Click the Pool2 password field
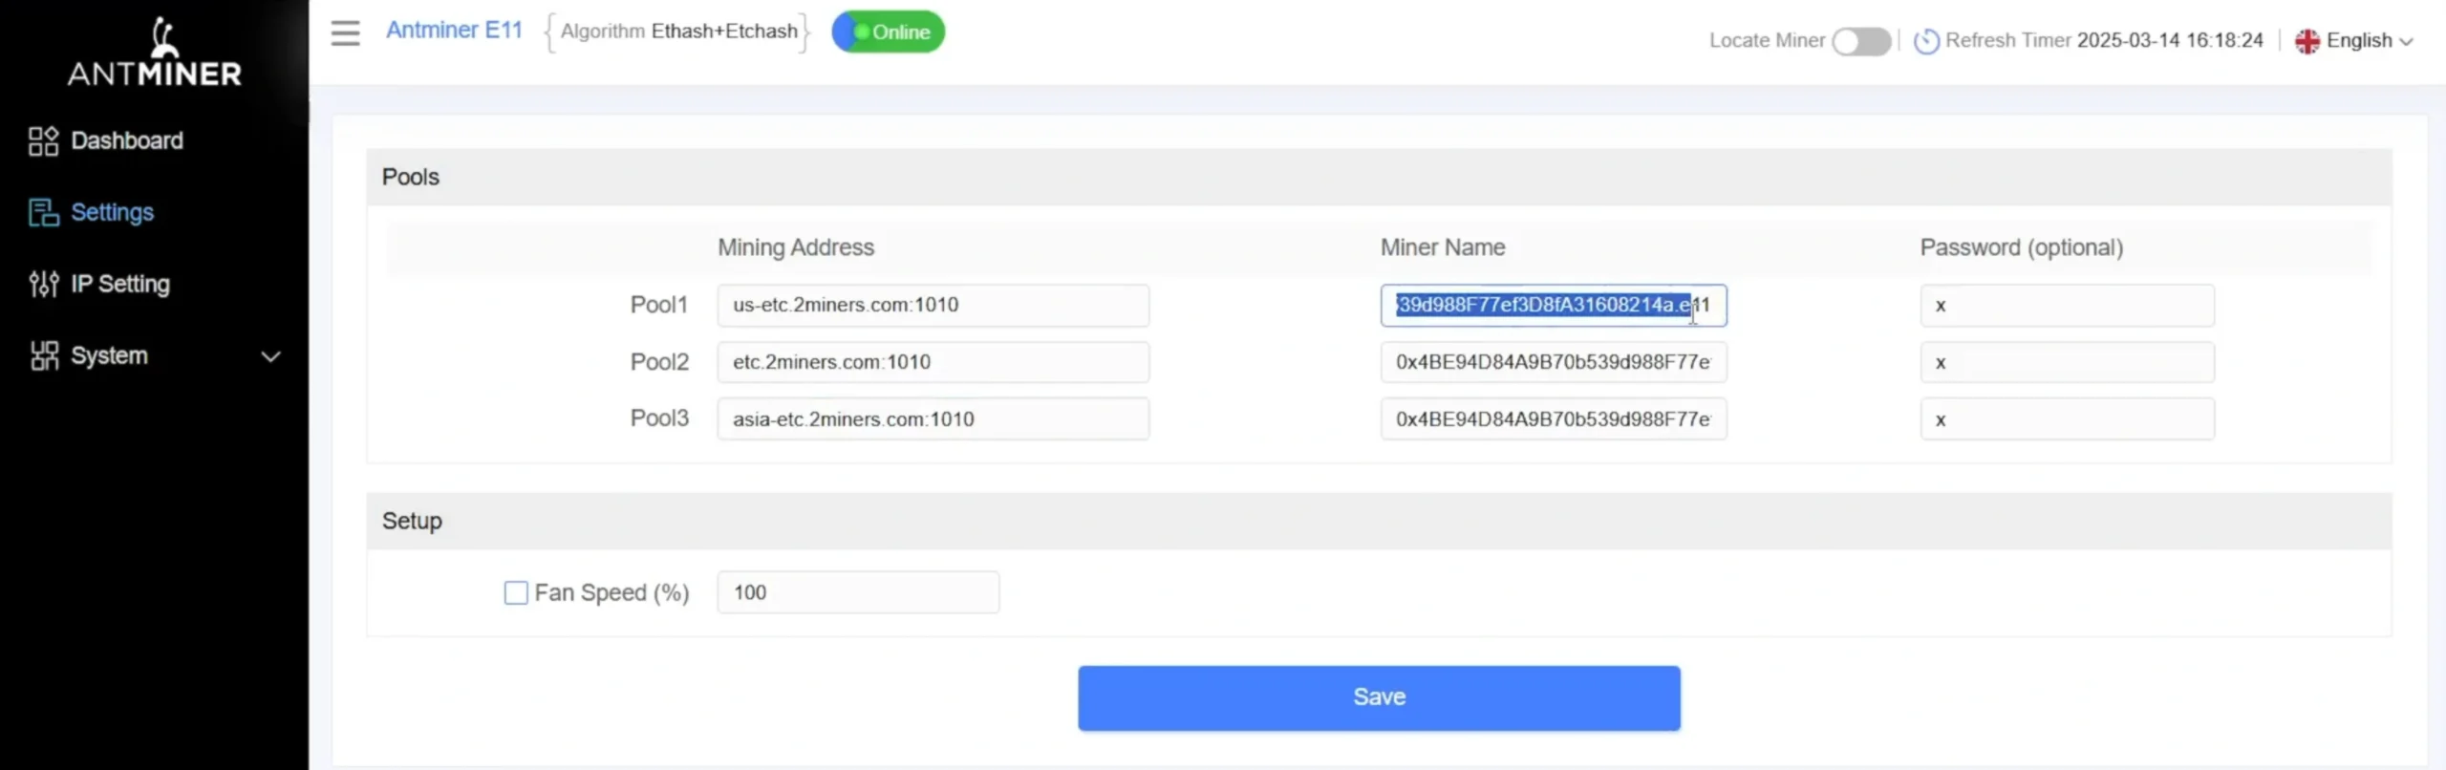2446x770 pixels. coord(2068,362)
